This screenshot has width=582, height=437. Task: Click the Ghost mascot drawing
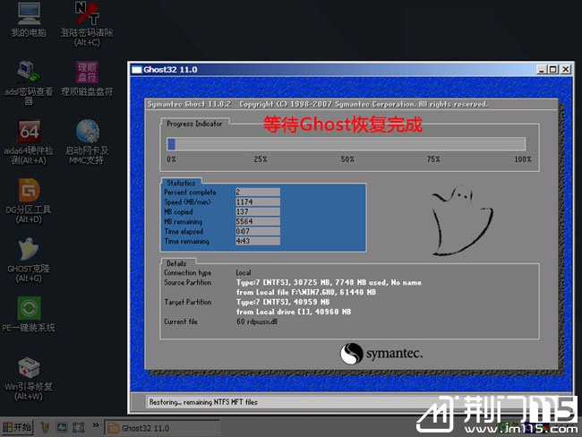pyautogui.click(x=463, y=220)
